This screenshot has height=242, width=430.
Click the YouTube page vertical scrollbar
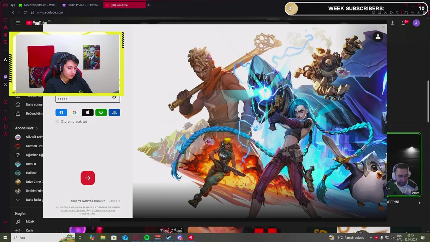click(x=428, y=102)
